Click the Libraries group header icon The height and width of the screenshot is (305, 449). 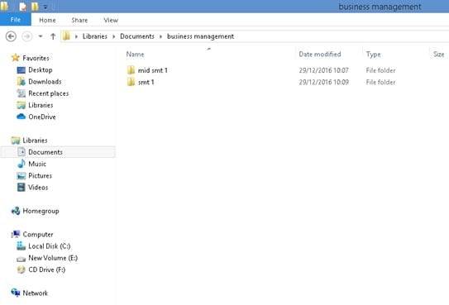[16, 141]
